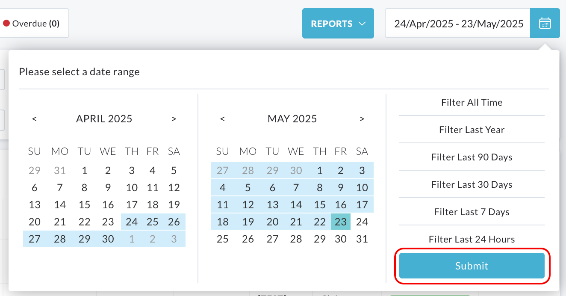The image size is (566, 296).
Task: Advance to the next month after April 2025
Action: pos(174,119)
